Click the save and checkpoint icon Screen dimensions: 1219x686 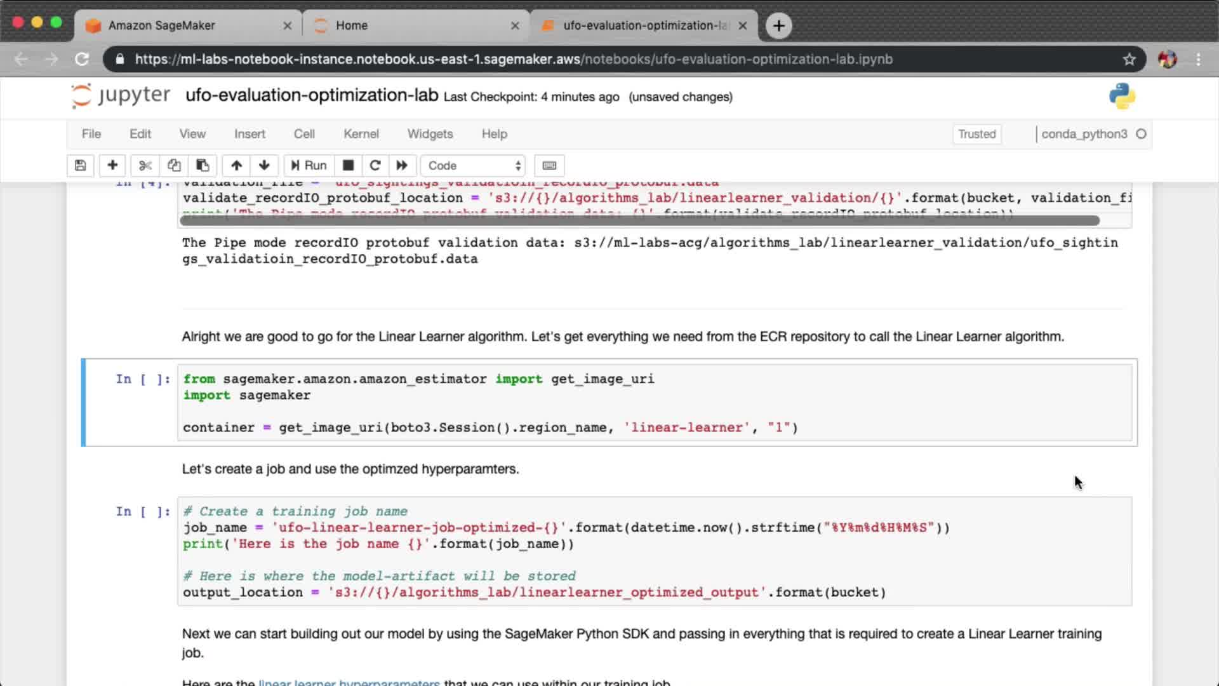click(x=80, y=166)
